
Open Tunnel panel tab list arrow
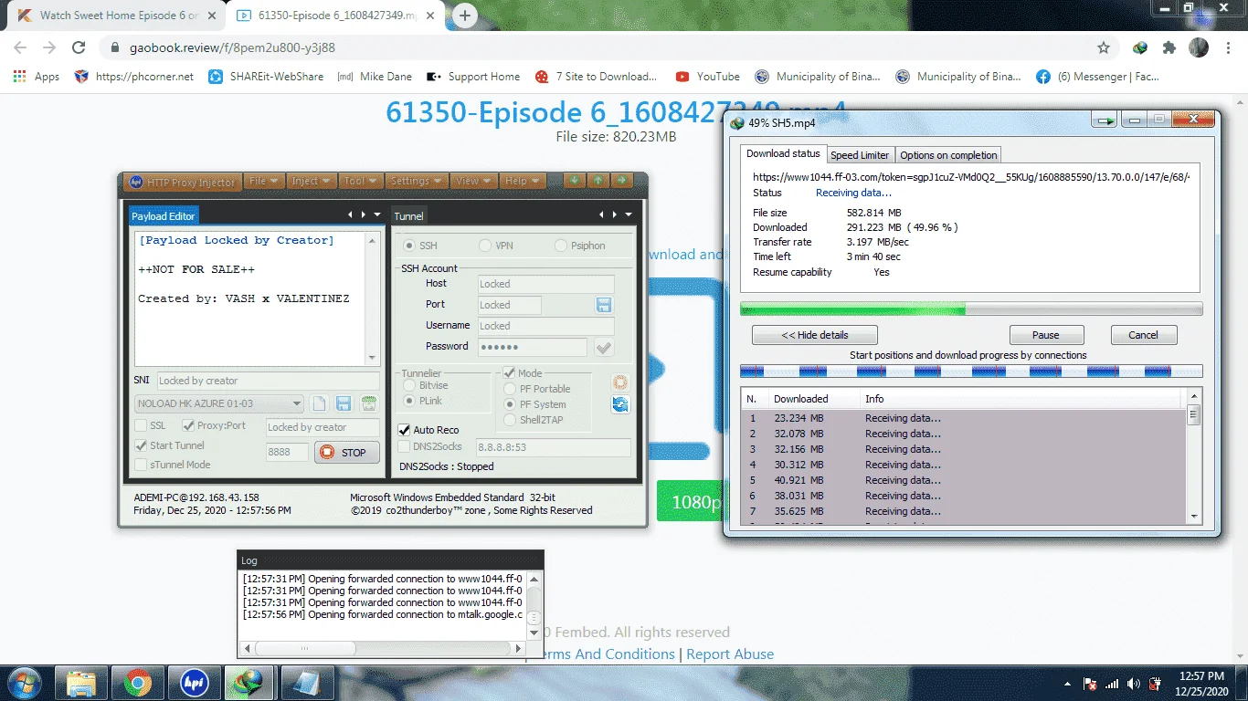[x=629, y=214]
